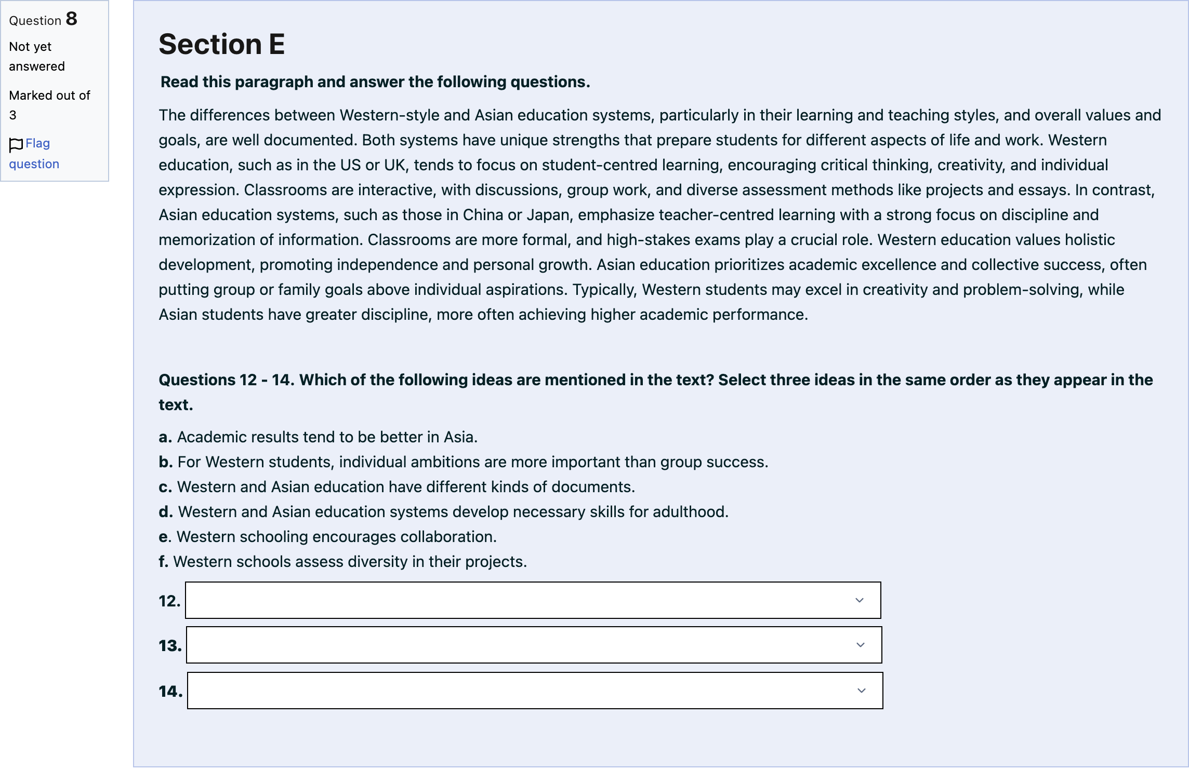Open the dropdown for question 13
1189x784 pixels.
coord(534,645)
